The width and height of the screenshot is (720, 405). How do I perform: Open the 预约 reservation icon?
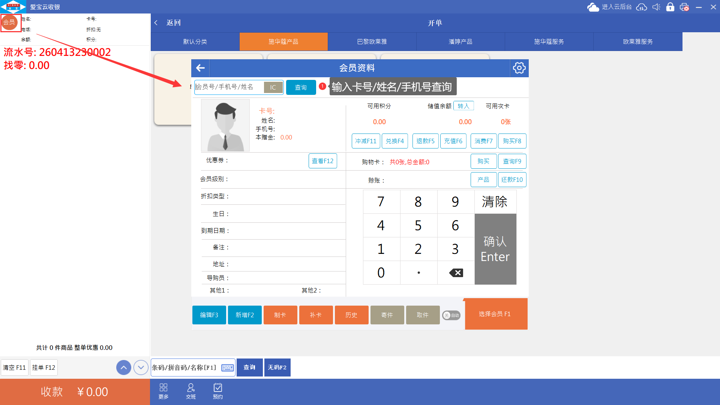click(x=217, y=391)
